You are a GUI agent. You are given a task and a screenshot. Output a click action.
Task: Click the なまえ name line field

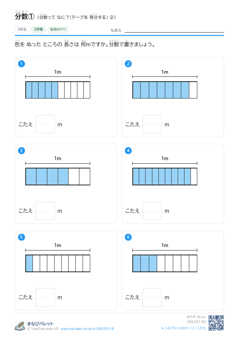[x=174, y=30]
